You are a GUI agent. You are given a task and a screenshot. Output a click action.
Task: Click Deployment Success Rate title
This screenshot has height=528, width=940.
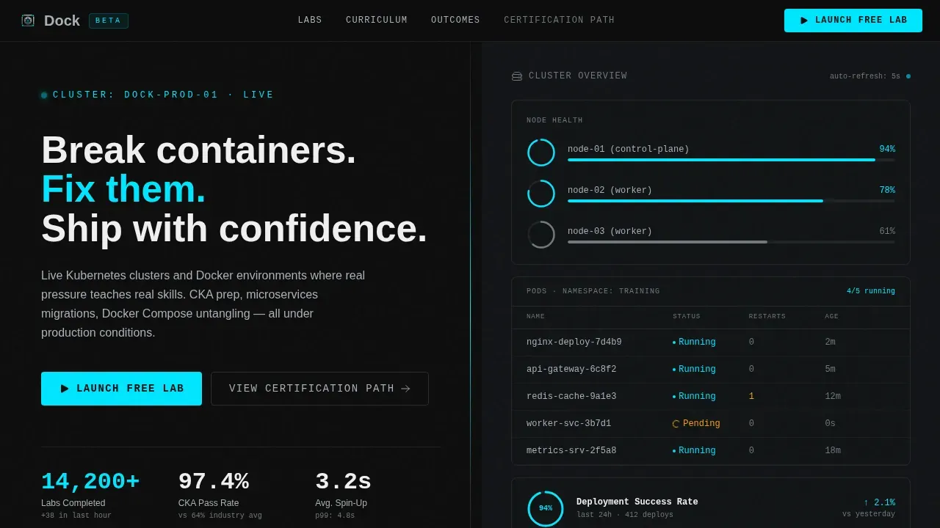(x=637, y=502)
